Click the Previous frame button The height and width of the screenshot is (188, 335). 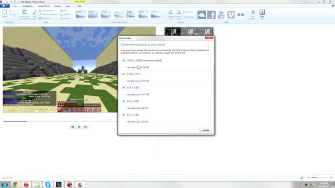(x=72, y=127)
